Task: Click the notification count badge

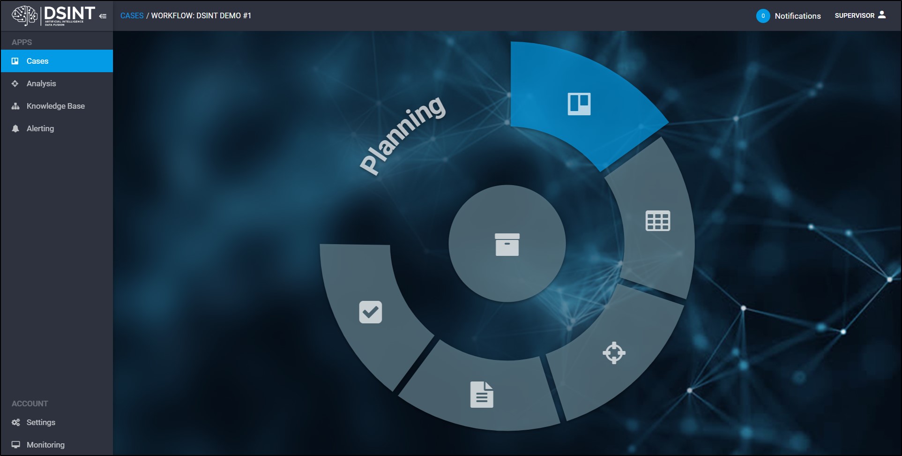Action: click(x=763, y=16)
